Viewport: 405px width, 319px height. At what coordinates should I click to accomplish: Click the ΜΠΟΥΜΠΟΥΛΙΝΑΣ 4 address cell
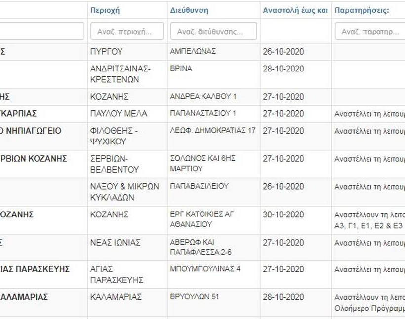[x=205, y=269]
